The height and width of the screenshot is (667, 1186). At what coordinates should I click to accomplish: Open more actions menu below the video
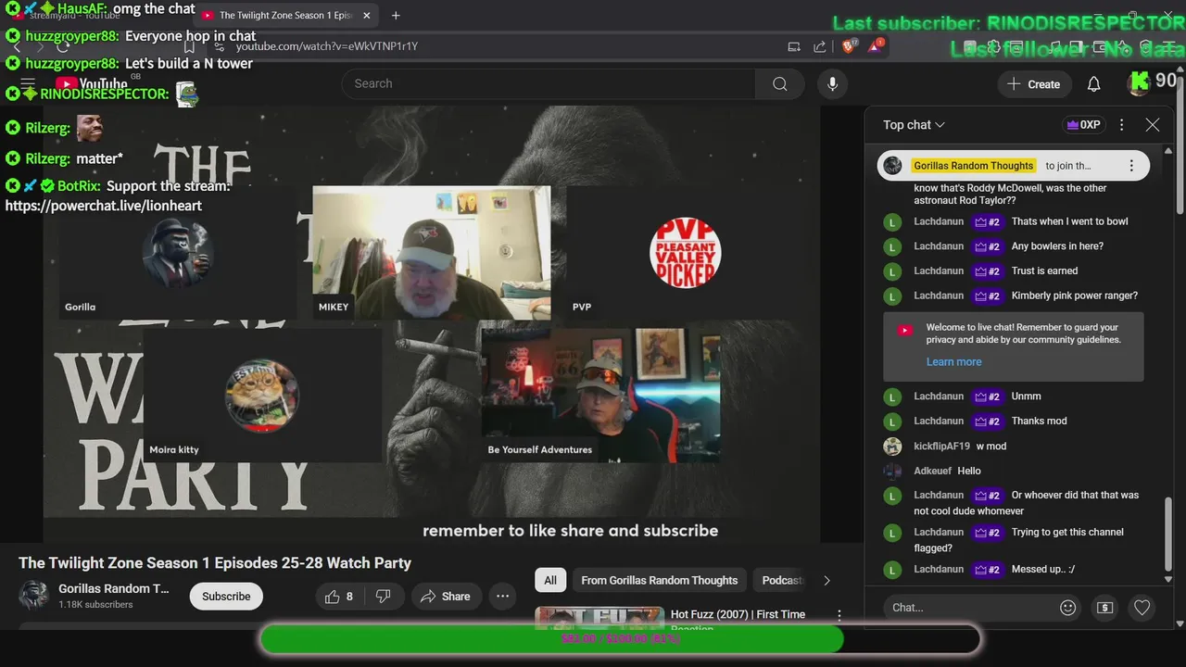pyautogui.click(x=502, y=597)
